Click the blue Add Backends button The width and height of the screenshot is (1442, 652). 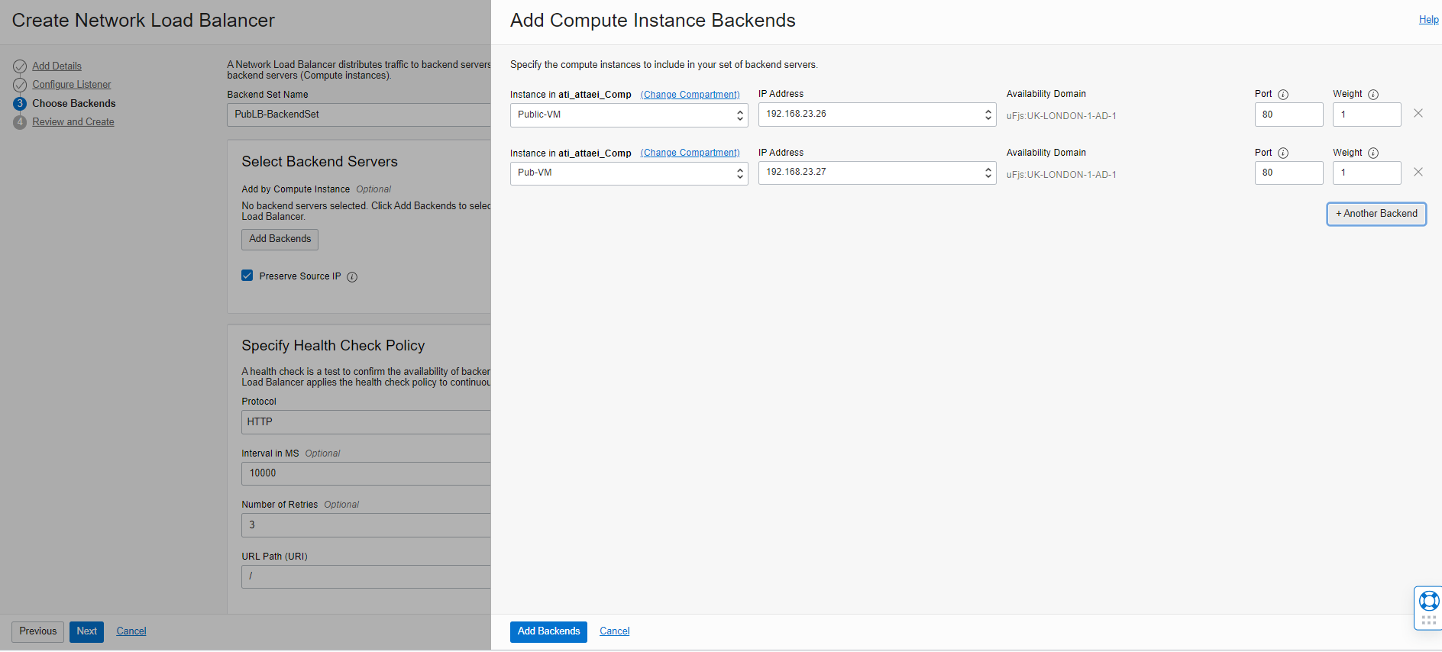(548, 631)
